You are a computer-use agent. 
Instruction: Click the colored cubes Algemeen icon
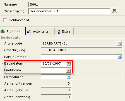(3, 31)
